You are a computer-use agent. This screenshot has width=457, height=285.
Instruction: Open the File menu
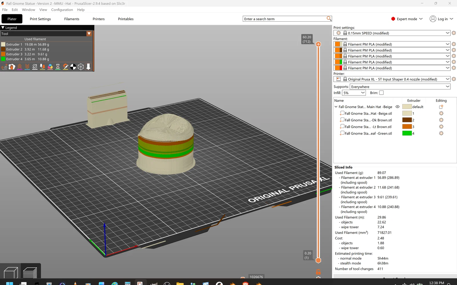[x=5, y=10]
